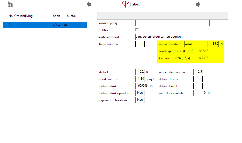The height and width of the screenshot is (143, 242).
Task: Click the red Stelsels pipe icon
Action: coord(125,4)
